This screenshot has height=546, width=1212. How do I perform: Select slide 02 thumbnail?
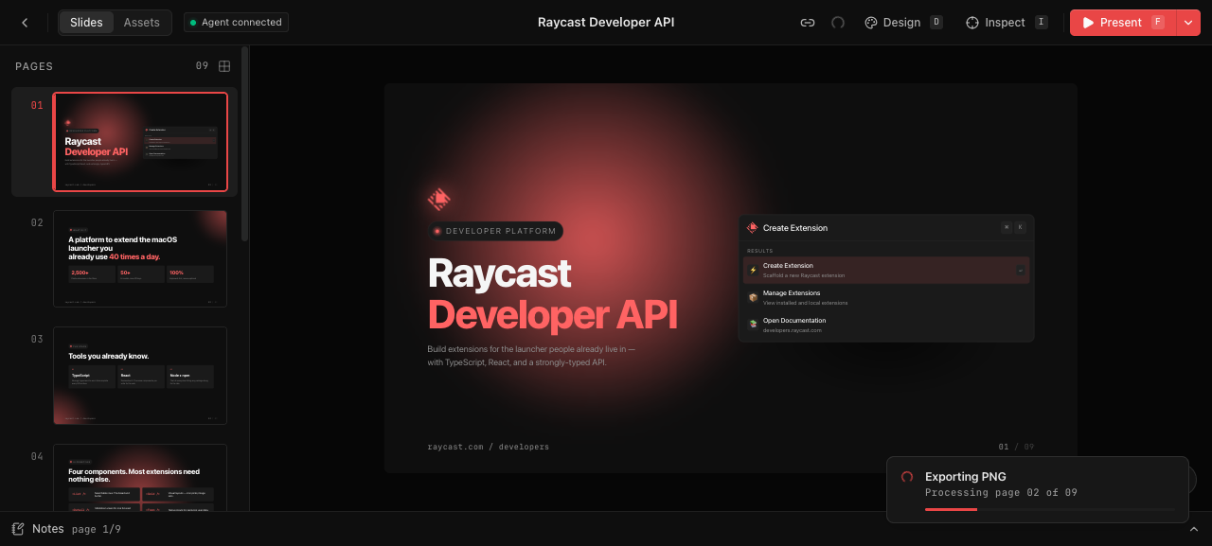coord(140,258)
